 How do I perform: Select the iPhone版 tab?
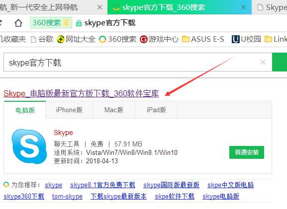pos(69,110)
